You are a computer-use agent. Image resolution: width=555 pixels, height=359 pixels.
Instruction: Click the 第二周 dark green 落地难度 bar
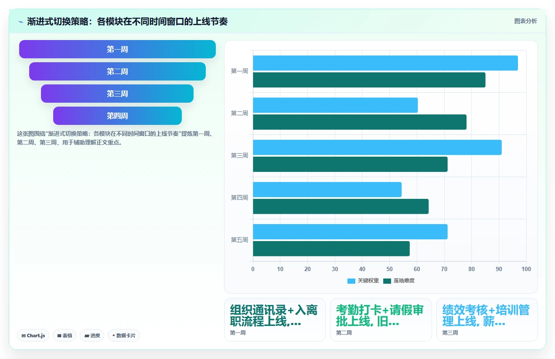click(x=360, y=122)
